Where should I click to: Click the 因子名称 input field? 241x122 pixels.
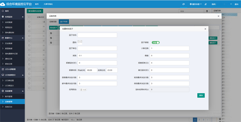click(97, 35)
